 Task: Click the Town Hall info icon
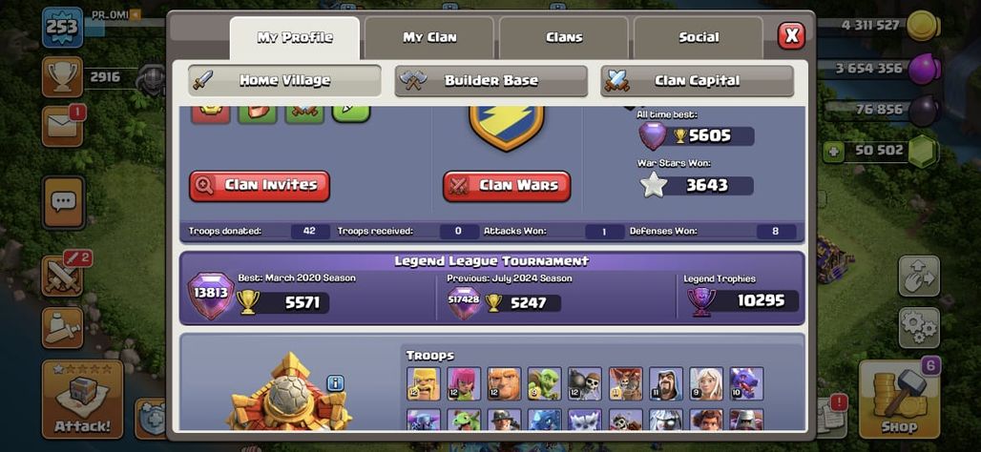[x=335, y=383]
